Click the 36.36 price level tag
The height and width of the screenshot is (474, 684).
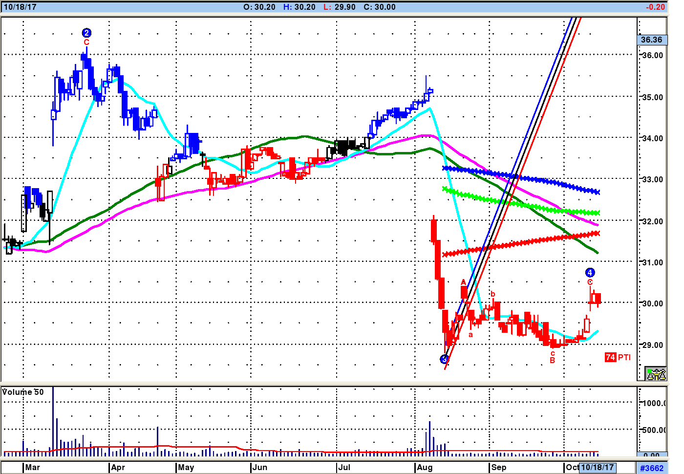[652, 40]
